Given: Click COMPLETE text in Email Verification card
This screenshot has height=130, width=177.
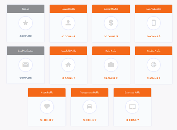Looking at the screenshot, I should (x=25, y=78).
